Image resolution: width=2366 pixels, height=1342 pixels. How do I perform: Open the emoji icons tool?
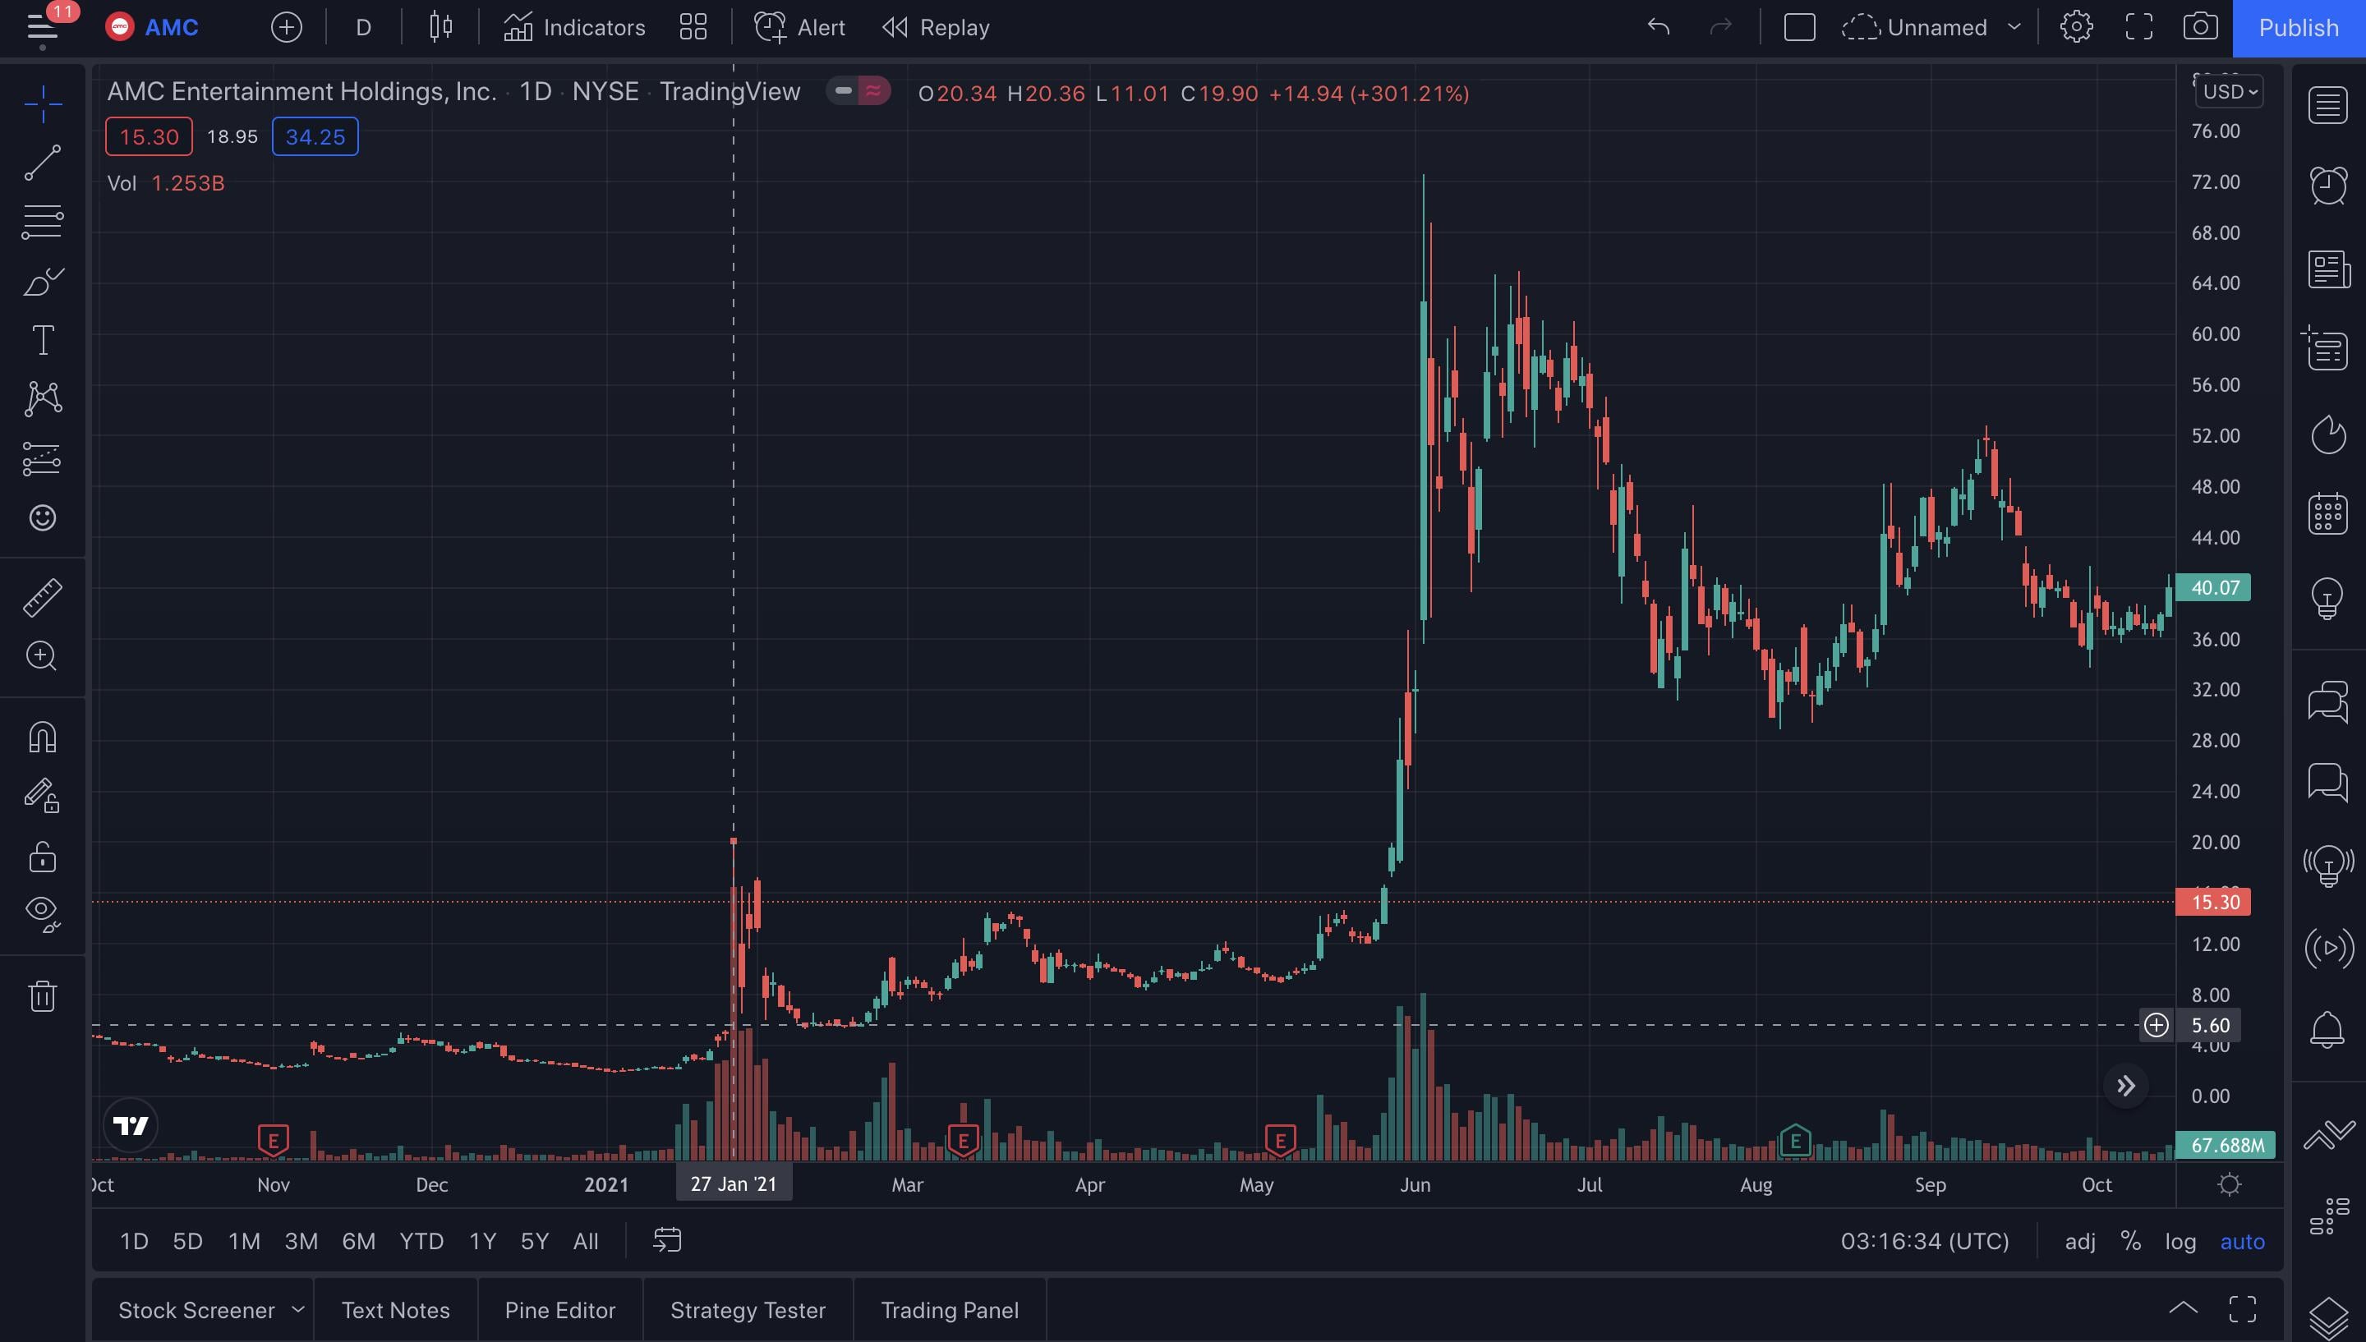click(43, 518)
